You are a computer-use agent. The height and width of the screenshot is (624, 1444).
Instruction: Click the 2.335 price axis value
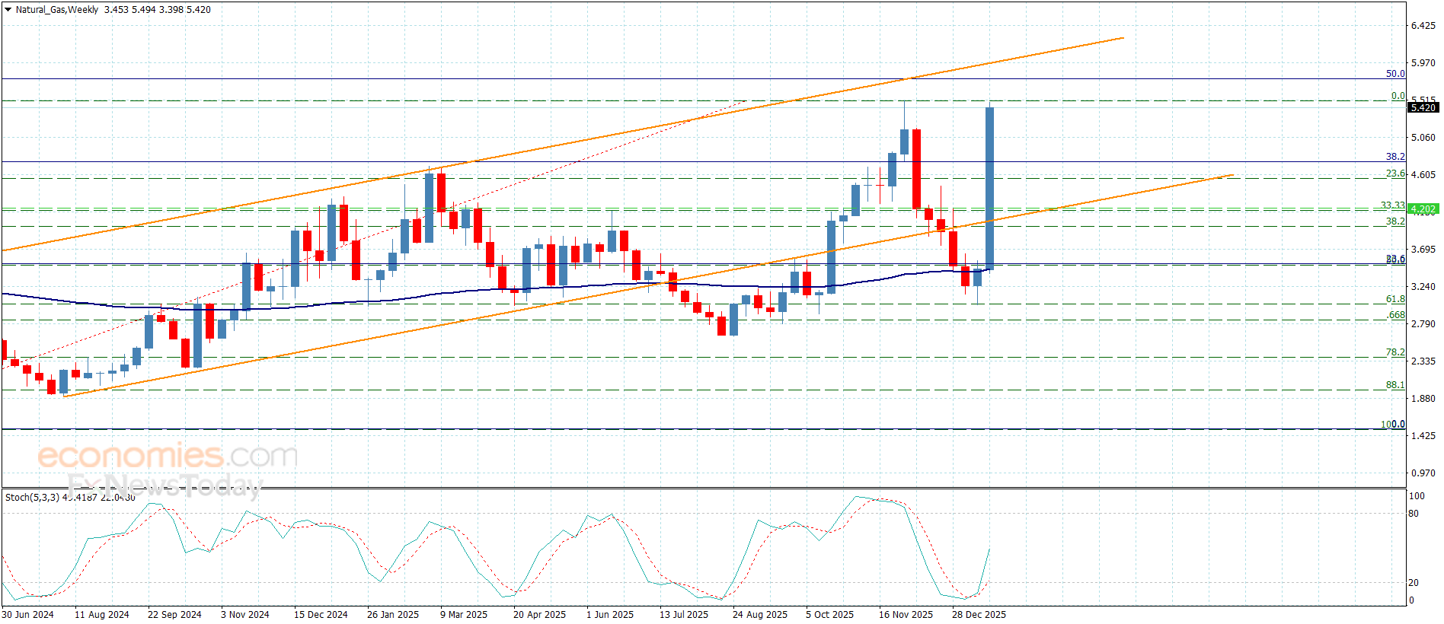click(1423, 361)
